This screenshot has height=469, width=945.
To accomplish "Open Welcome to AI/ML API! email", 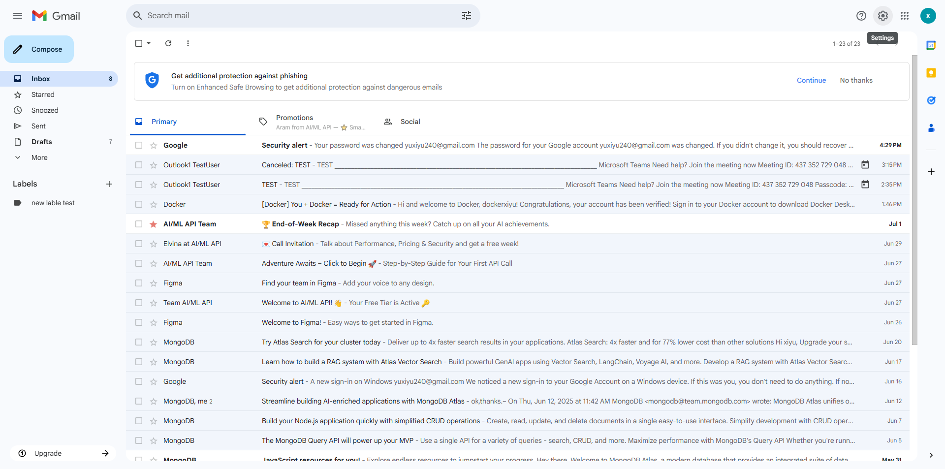I will coord(518,303).
